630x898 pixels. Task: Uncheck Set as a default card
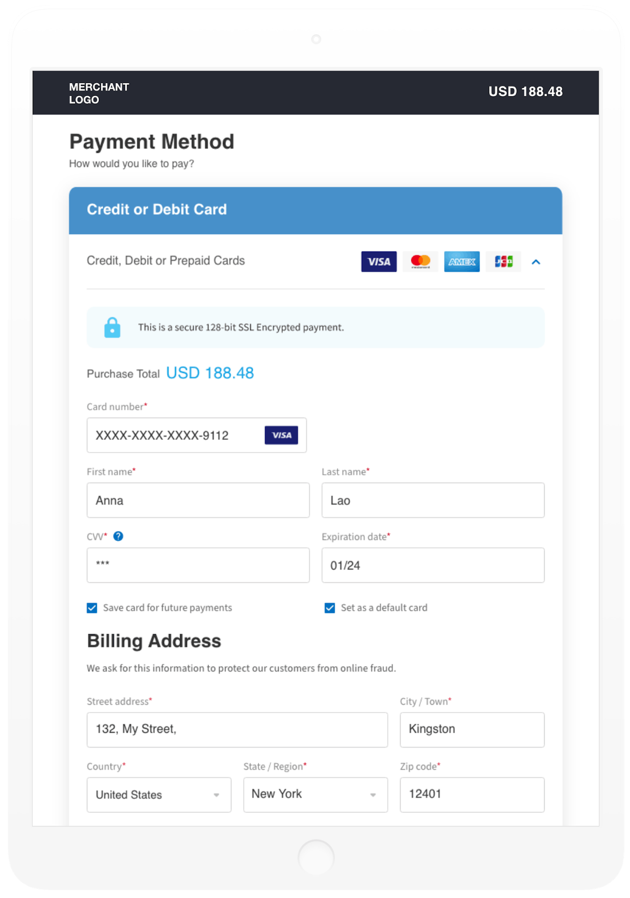(x=330, y=608)
